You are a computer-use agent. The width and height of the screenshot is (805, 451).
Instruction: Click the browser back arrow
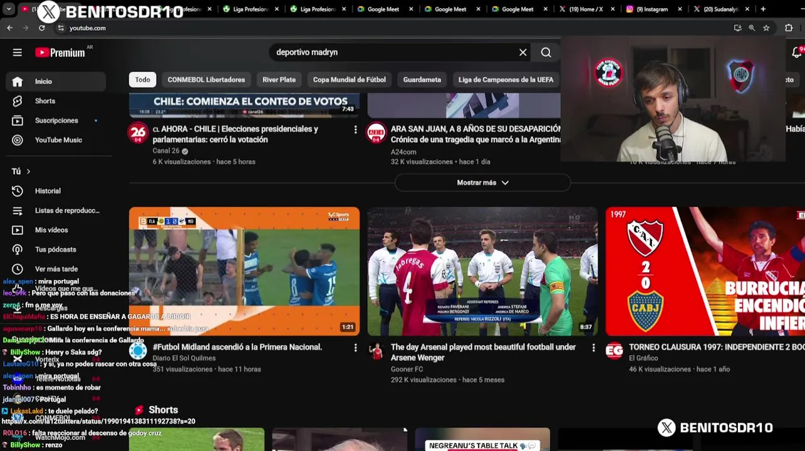coord(9,28)
